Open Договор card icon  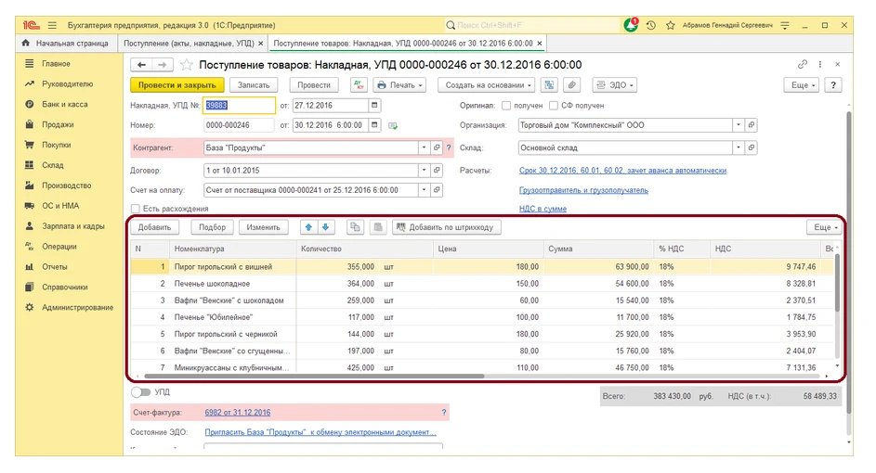click(x=437, y=170)
